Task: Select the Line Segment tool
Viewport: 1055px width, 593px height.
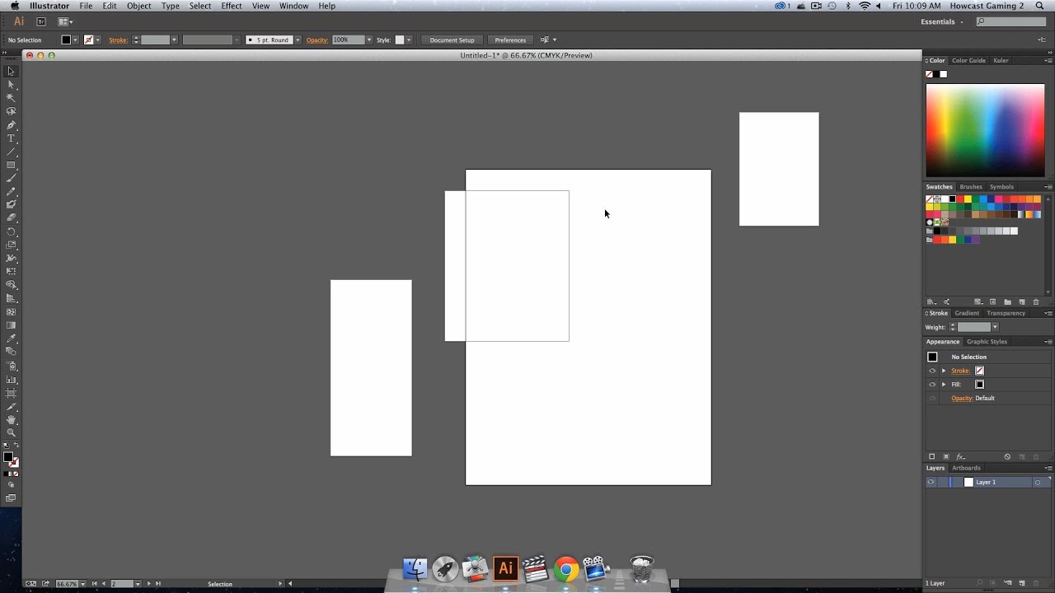Action: (x=12, y=152)
